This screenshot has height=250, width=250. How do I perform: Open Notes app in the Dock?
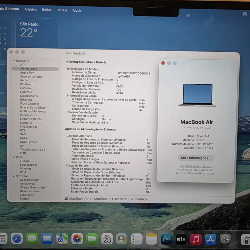[151, 239]
